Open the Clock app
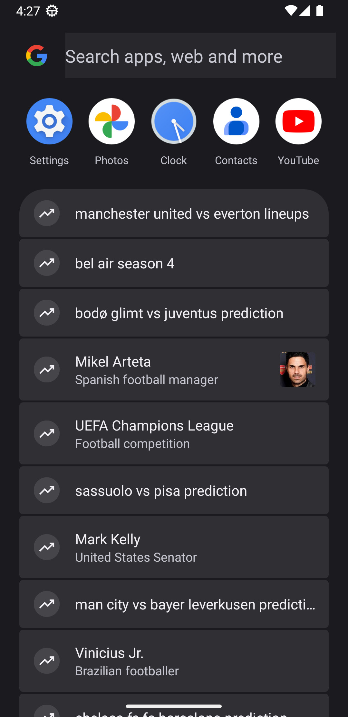 (x=174, y=121)
